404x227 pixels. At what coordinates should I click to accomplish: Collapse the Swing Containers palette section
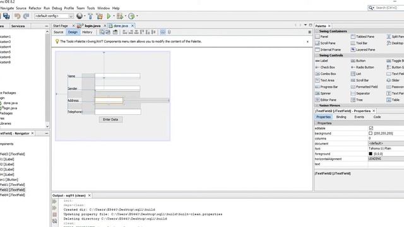[317, 31]
